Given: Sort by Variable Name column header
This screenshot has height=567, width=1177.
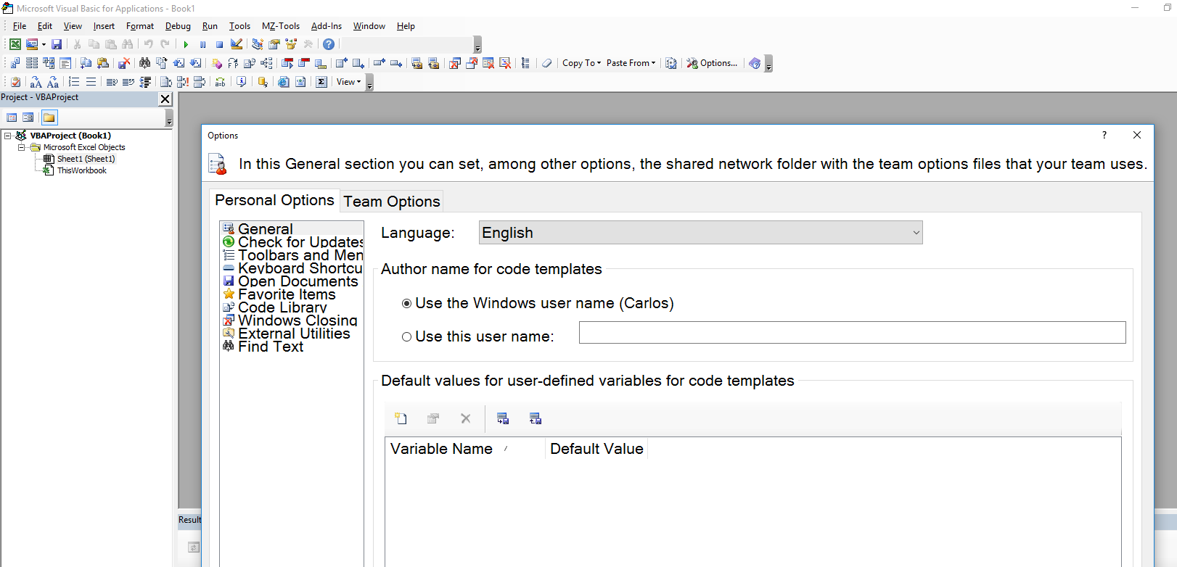Looking at the screenshot, I should pos(464,449).
